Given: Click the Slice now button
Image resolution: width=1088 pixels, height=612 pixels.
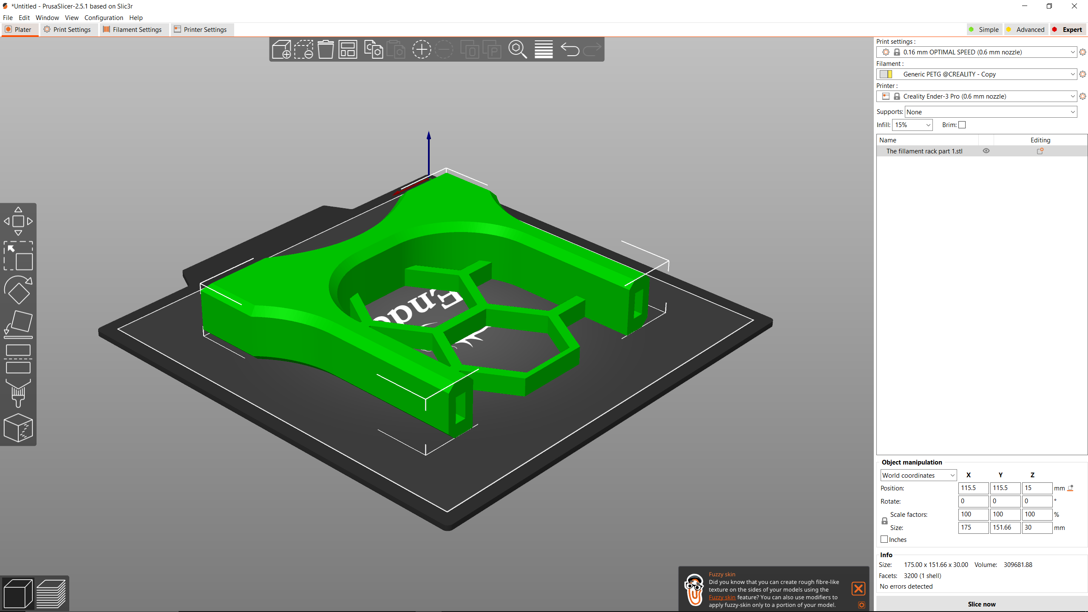Looking at the screenshot, I should click(981, 604).
